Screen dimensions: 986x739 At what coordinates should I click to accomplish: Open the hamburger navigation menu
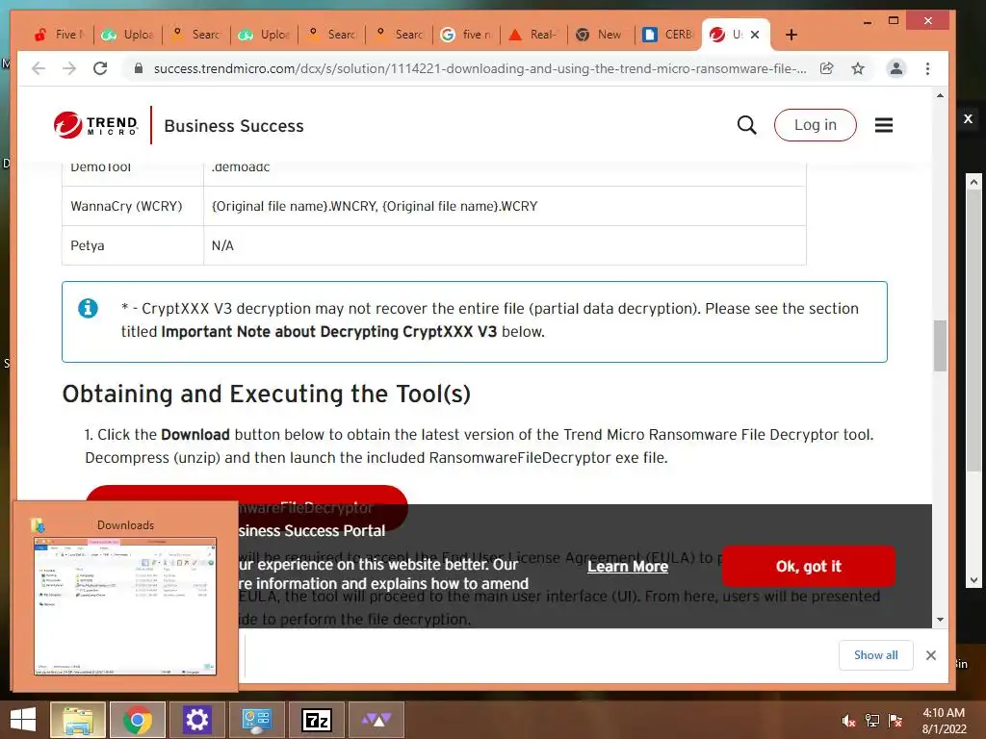point(884,125)
